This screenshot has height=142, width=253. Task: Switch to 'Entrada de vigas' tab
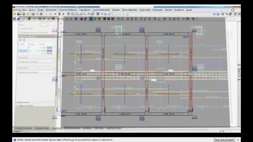point(42,128)
